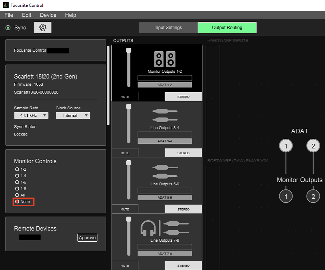Click the Line Outputs 7-8 volume fader handle
The image size is (325, 270).
tap(129, 219)
